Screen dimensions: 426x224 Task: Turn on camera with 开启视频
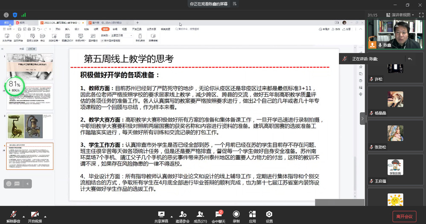[35, 215]
